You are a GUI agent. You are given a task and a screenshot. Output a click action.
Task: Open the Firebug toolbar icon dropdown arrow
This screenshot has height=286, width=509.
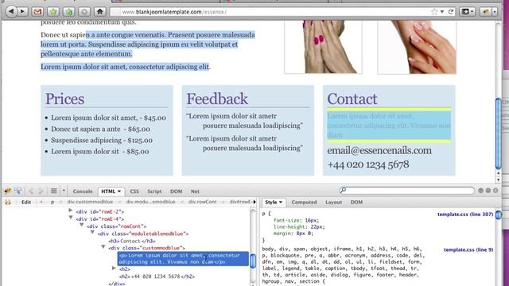pyautogui.click(x=495, y=12)
